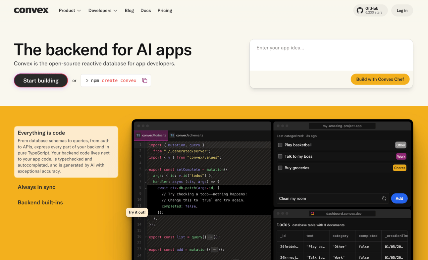The width and height of the screenshot is (428, 260).
Task: Click the blue Add button
Action: [x=400, y=198]
